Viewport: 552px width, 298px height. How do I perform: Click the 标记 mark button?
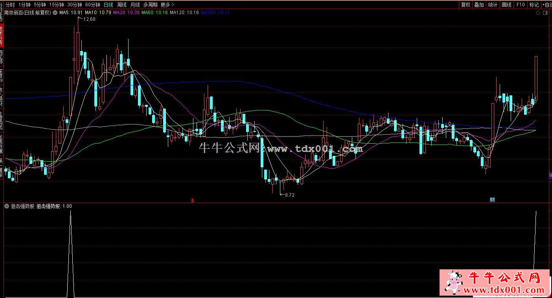[x=534, y=5]
